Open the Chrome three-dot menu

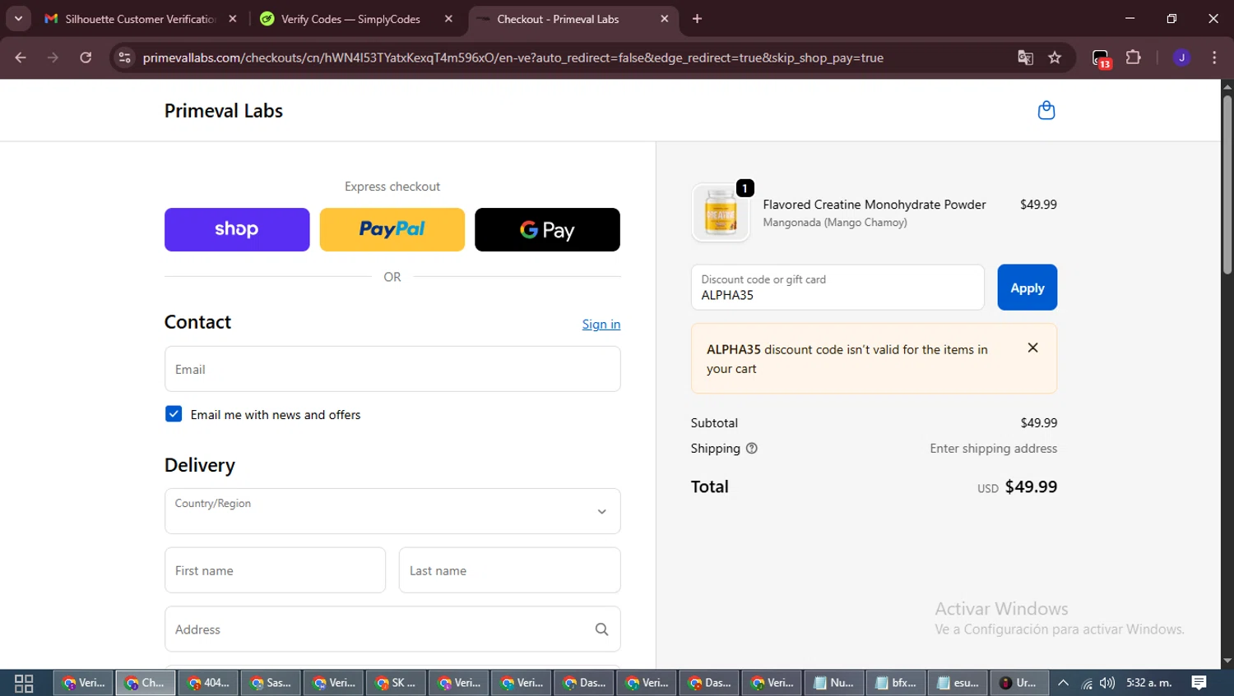1214,58
